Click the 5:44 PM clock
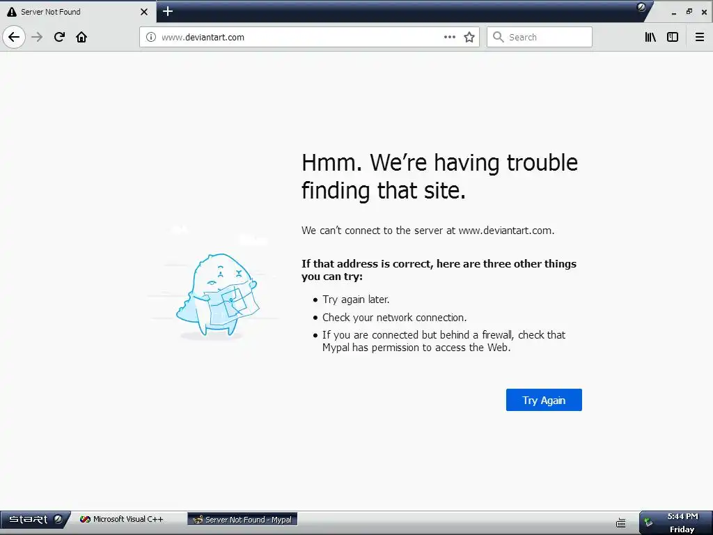 (x=682, y=516)
